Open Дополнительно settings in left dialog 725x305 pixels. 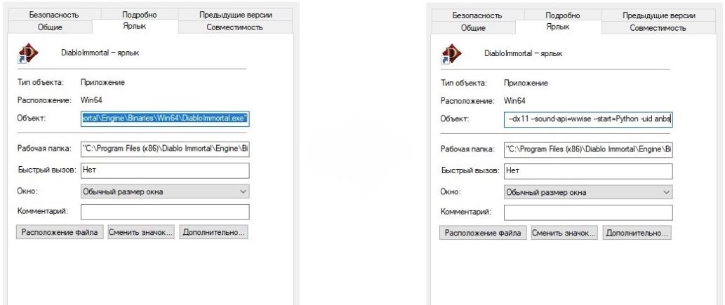(x=213, y=232)
